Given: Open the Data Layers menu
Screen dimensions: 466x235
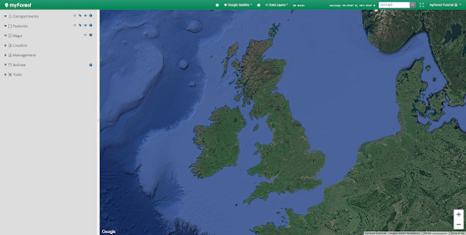Looking at the screenshot, I should click(x=276, y=5).
